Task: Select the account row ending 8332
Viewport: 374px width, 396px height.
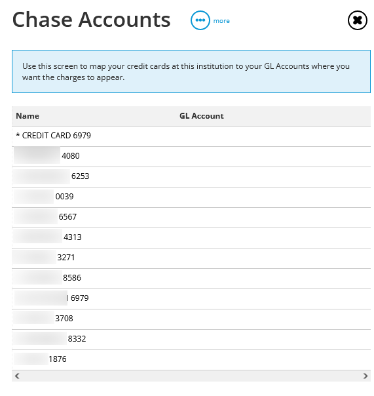Action: click(x=191, y=340)
